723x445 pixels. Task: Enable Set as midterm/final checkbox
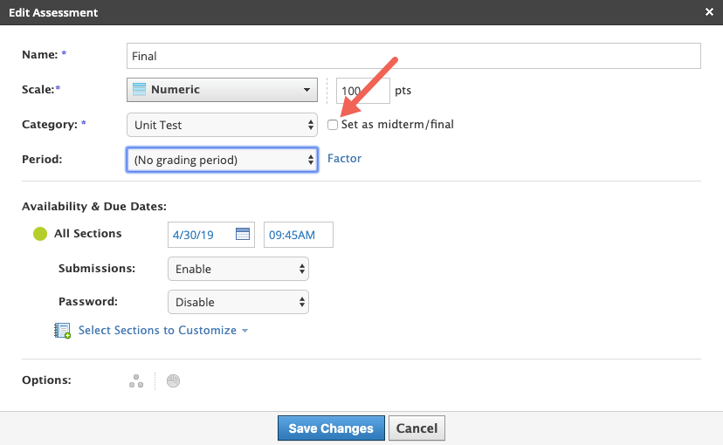coord(333,125)
